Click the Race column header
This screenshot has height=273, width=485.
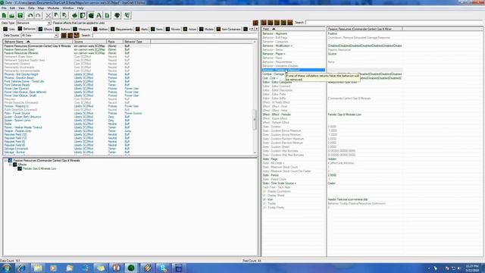(x=114, y=42)
